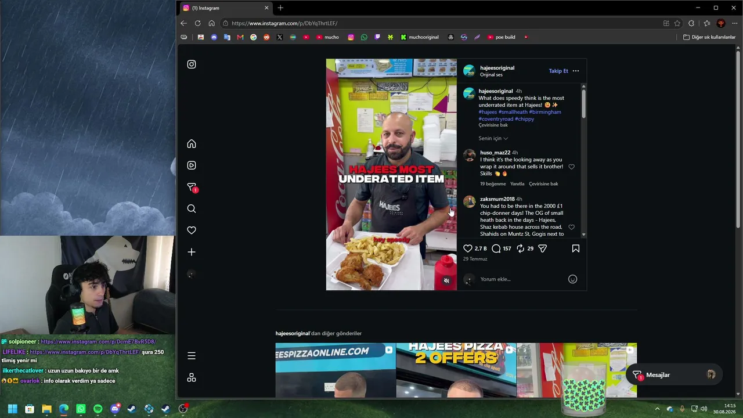Go back with the browser back arrow
The image size is (743, 418).
click(x=183, y=23)
